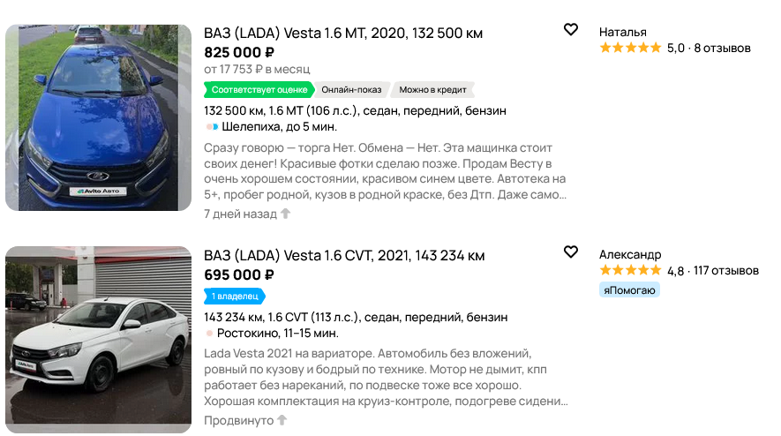Image resolution: width=781 pixels, height=436 pixels.
Task: Click the Ростокино metro line dot
Action: point(209,334)
